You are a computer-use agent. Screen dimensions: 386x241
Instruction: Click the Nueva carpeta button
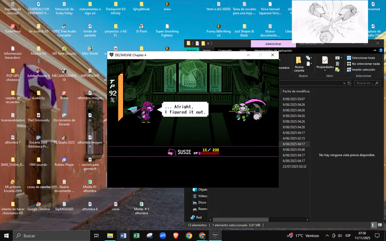pyautogui.click(x=299, y=64)
